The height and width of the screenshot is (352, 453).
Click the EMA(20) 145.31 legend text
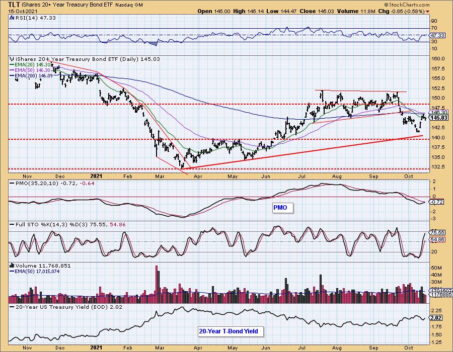pyautogui.click(x=32, y=65)
